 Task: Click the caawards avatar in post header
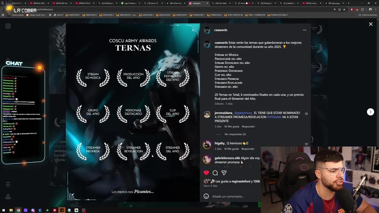[x=207, y=30]
